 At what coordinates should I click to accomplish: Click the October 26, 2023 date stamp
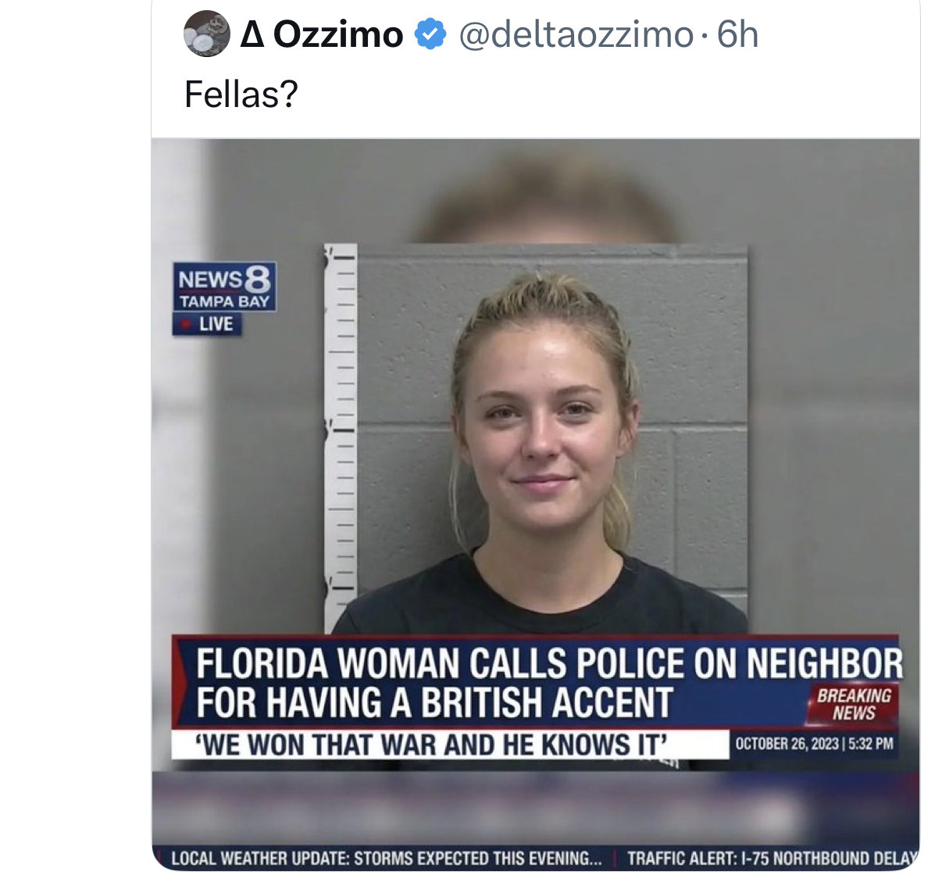pos(814,744)
